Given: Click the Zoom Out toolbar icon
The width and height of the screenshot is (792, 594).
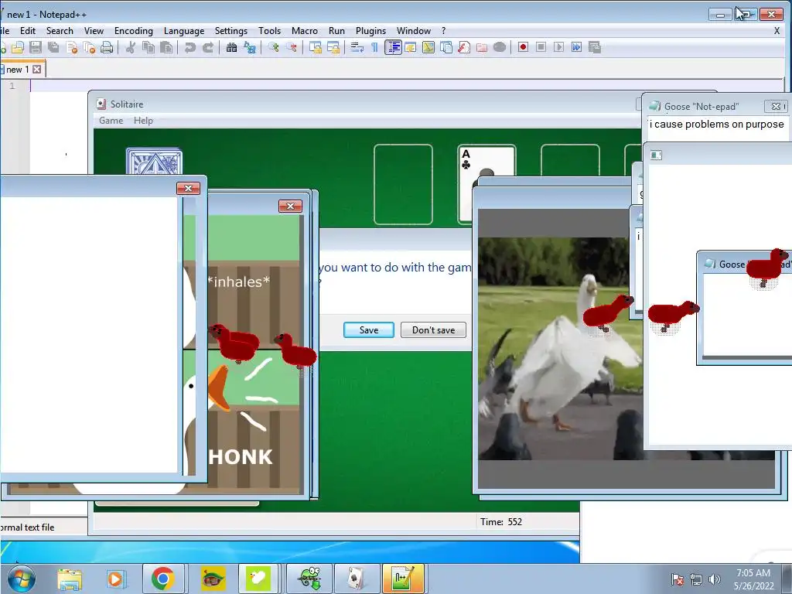Looking at the screenshot, I should click(291, 47).
